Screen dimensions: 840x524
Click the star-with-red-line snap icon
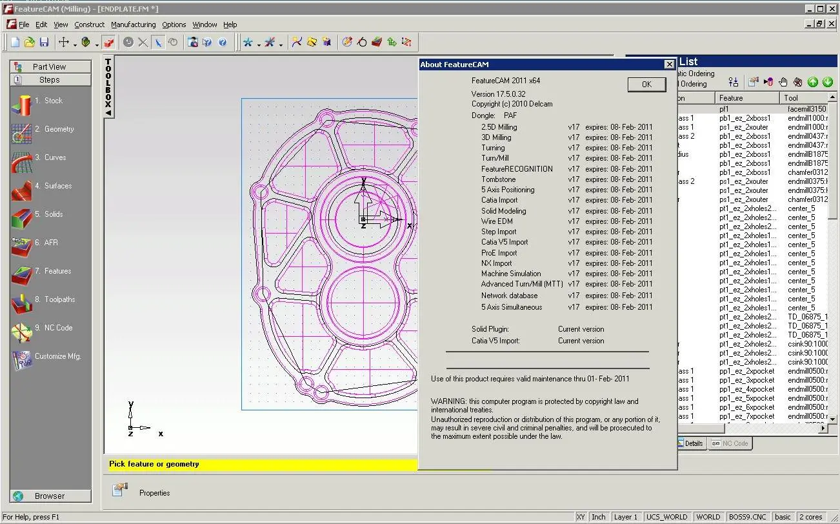click(x=270, y=43)
